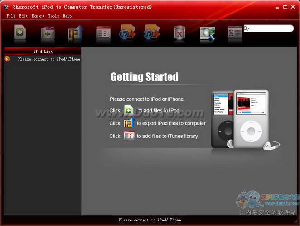Click the orange play icon in iPod List
Image resolution: width=300 pixels, height=226 pixels.
[7, 59]
